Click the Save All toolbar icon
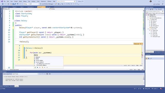 point(15,4)
